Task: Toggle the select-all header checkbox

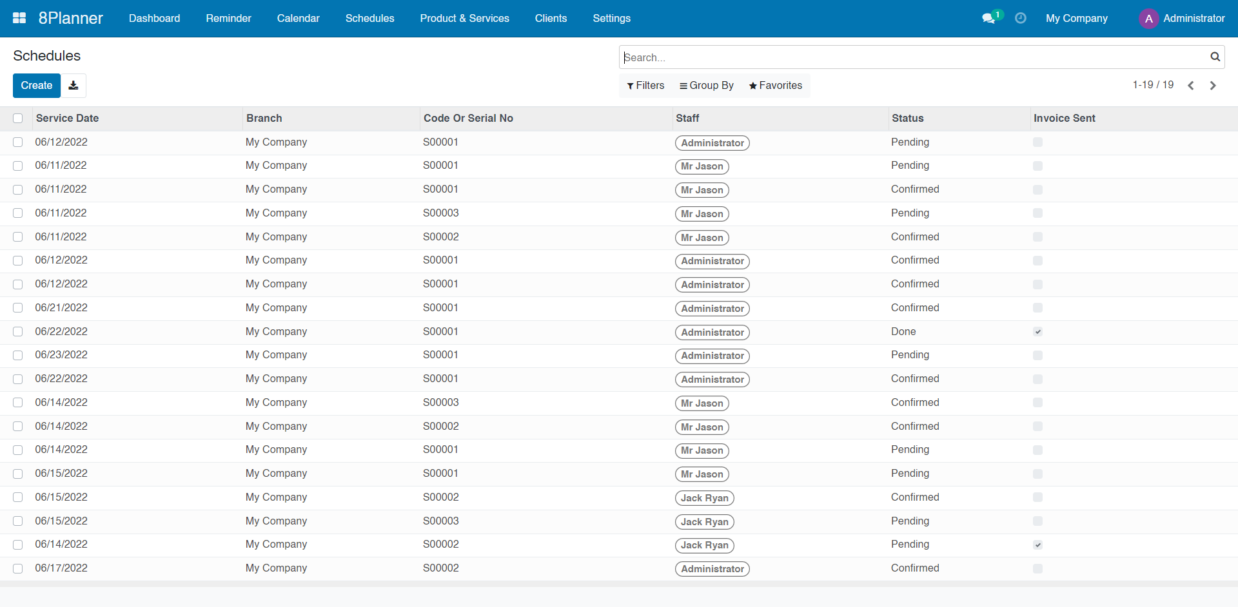Action: (x=17, y=118)
